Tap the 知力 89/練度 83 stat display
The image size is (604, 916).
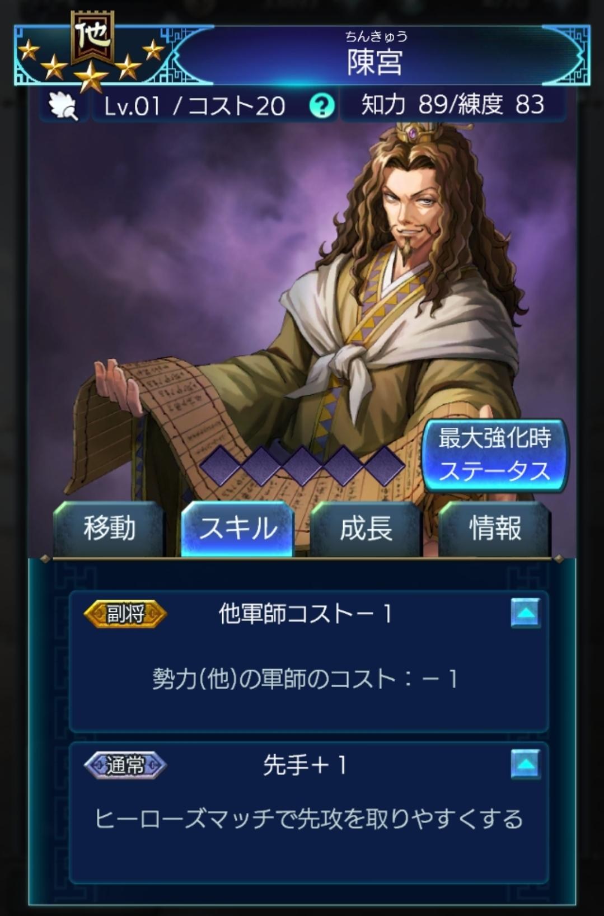(453, 105)
